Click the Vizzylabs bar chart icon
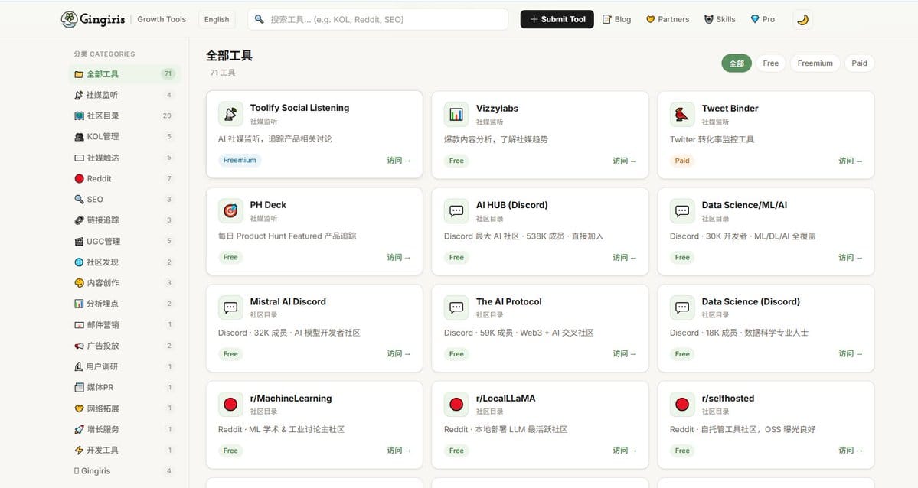This screenshot has width=918, height=488. [456, 114]
